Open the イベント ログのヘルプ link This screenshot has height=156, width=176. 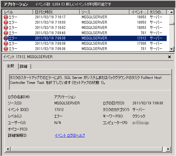(x=70, y=135)
